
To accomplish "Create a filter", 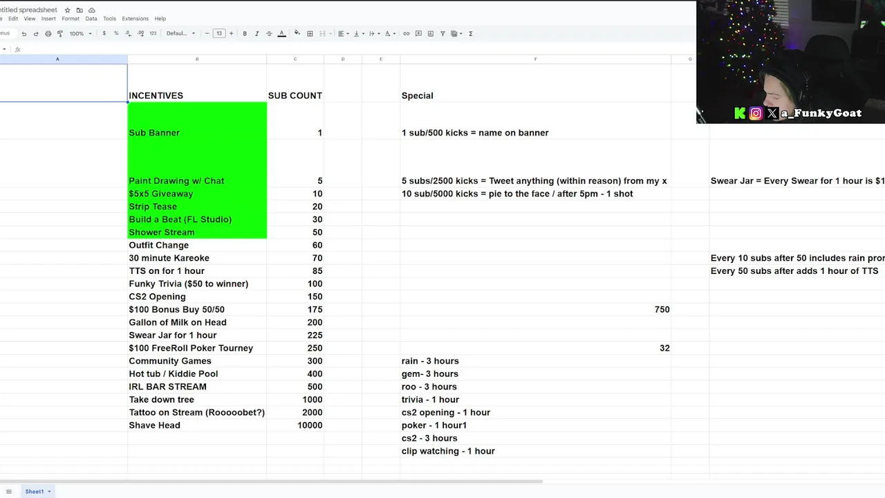I will click(442, 33).
